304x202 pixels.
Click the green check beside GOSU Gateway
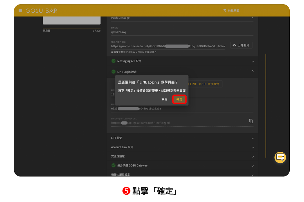click(x=113, y=165)
